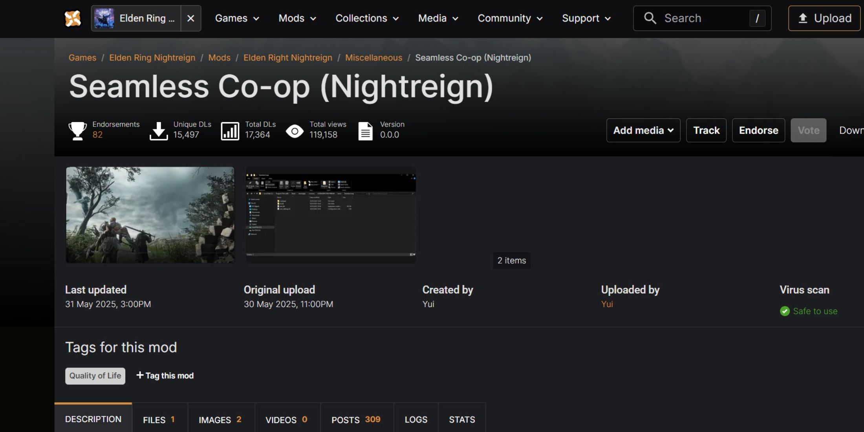Focus the Search input field
Image resolution: width=864 pixels, height=432 pixels.
(x=703, y=18)
